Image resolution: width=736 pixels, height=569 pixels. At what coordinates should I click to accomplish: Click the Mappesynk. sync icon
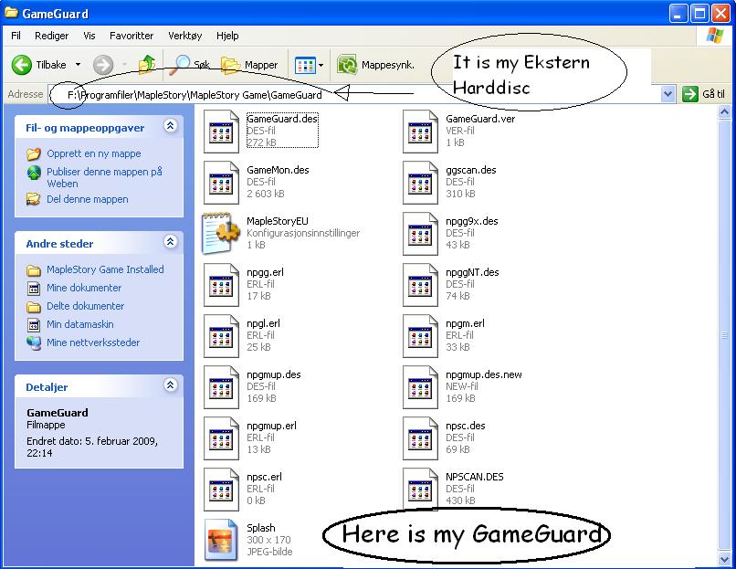pyautogui.click(x=347, y=65)
